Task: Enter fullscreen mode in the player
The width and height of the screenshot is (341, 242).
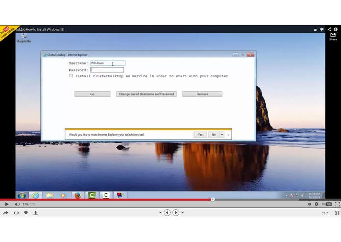Action: 337,204
